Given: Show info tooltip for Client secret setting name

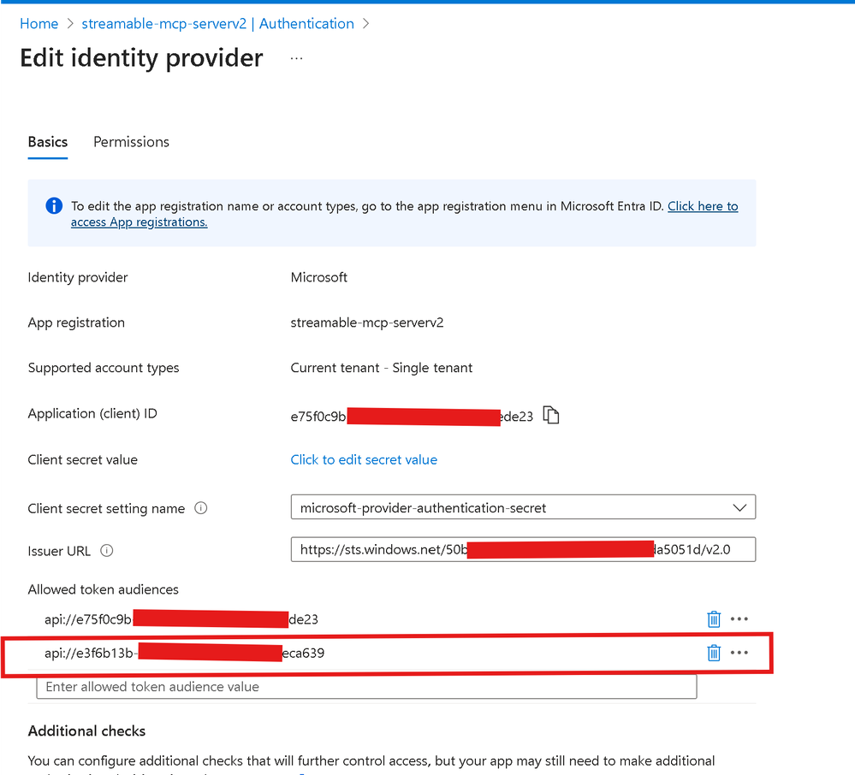Looking at the screenshot, I should [200, 508].
